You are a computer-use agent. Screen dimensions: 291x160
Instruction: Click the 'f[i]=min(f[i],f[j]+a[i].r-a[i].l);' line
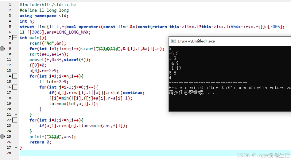pos(91,98)
